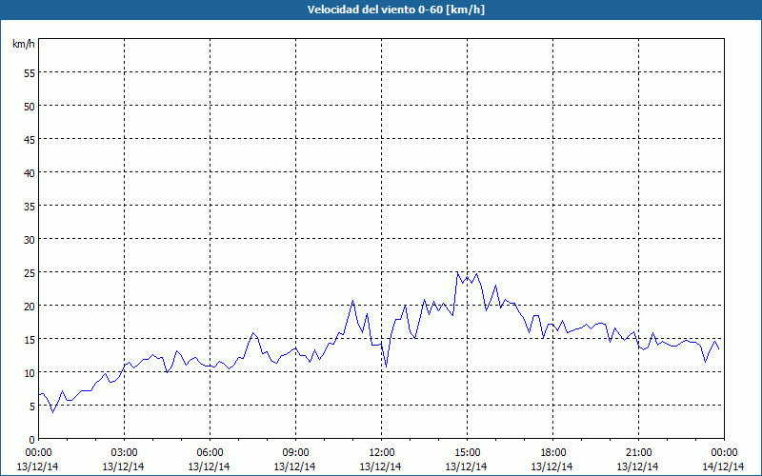Click the wind speed dip just after 12:00
762x476 pixels.
tap(386, 367)
